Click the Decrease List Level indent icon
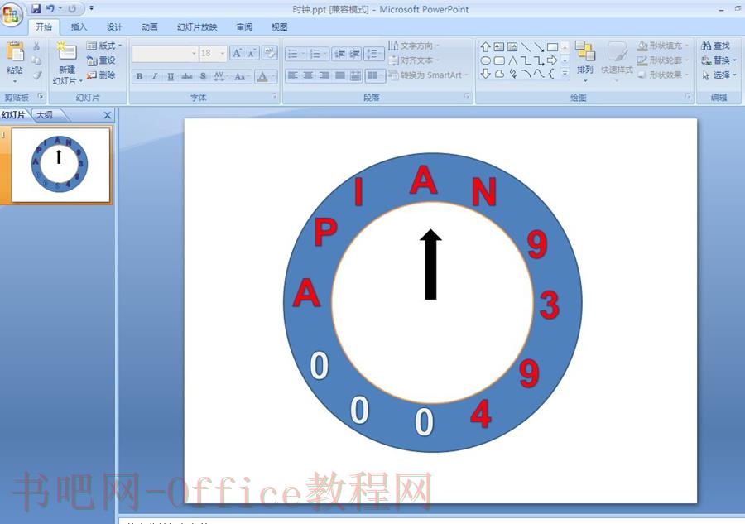The width and height of the screenshot is (745, 524). pos(339,54)
